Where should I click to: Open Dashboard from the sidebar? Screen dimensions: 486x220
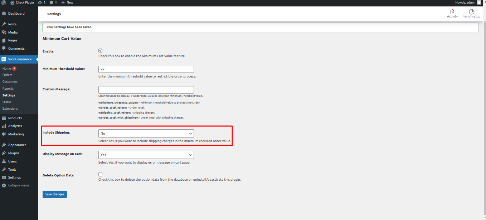[x=16, y=14]
